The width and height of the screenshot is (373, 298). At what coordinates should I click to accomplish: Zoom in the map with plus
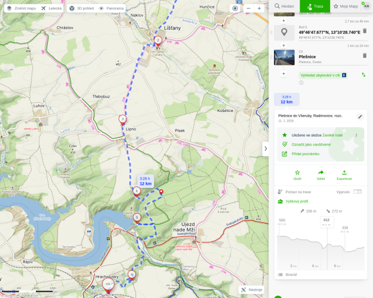point(259,8)
